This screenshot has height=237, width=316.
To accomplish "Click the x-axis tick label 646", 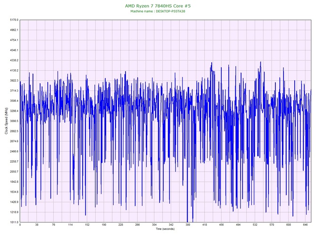I will click(x=305, y=225).
